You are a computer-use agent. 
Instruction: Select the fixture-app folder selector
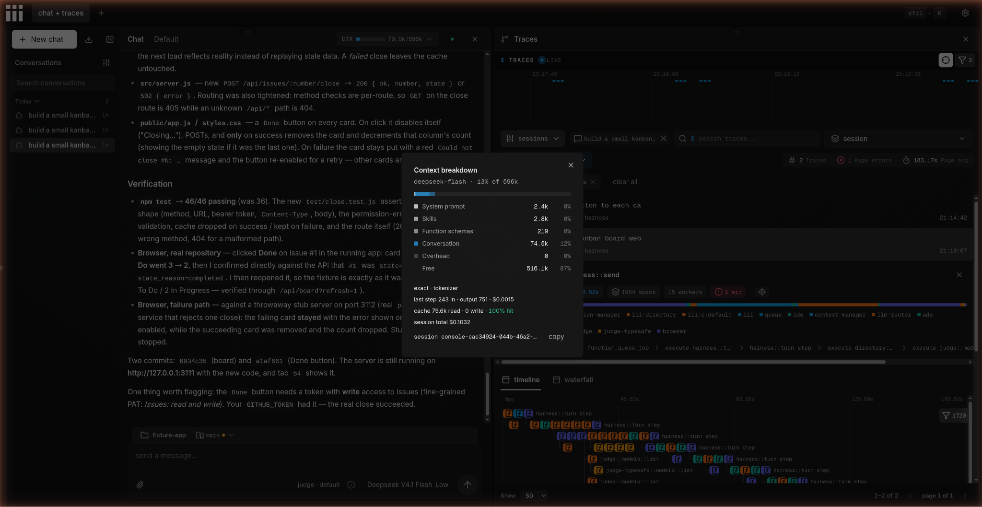[x=163, y=435]
